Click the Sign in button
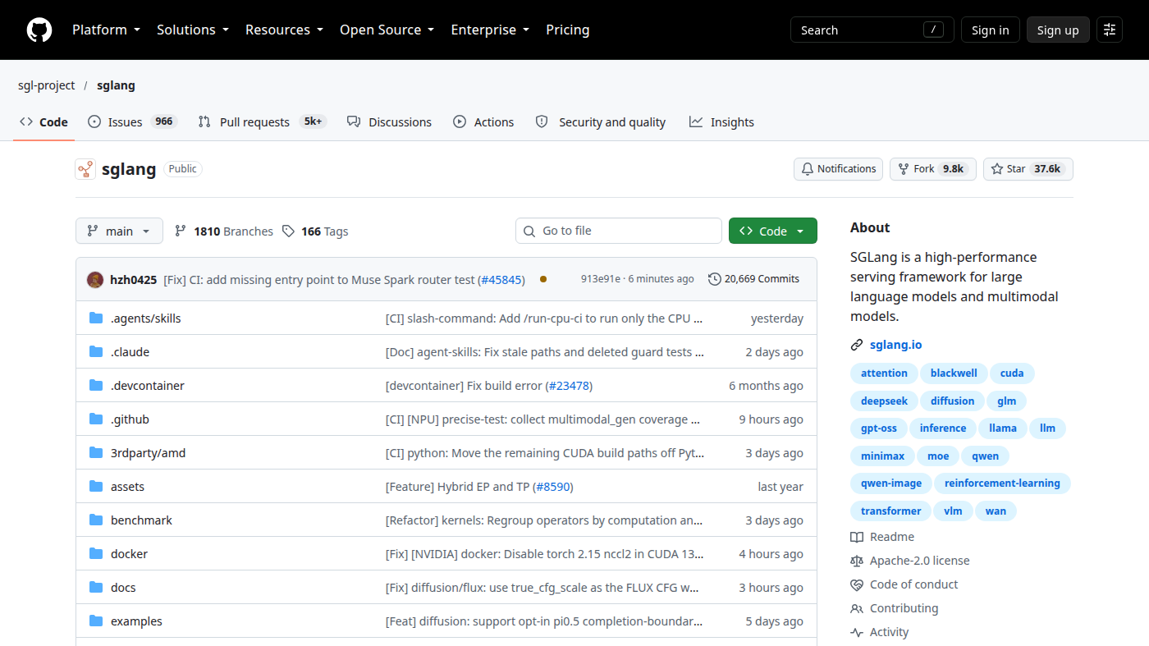Image resolution: width=1149 pixels, height=646 pixels. click(x=991, y=30)
